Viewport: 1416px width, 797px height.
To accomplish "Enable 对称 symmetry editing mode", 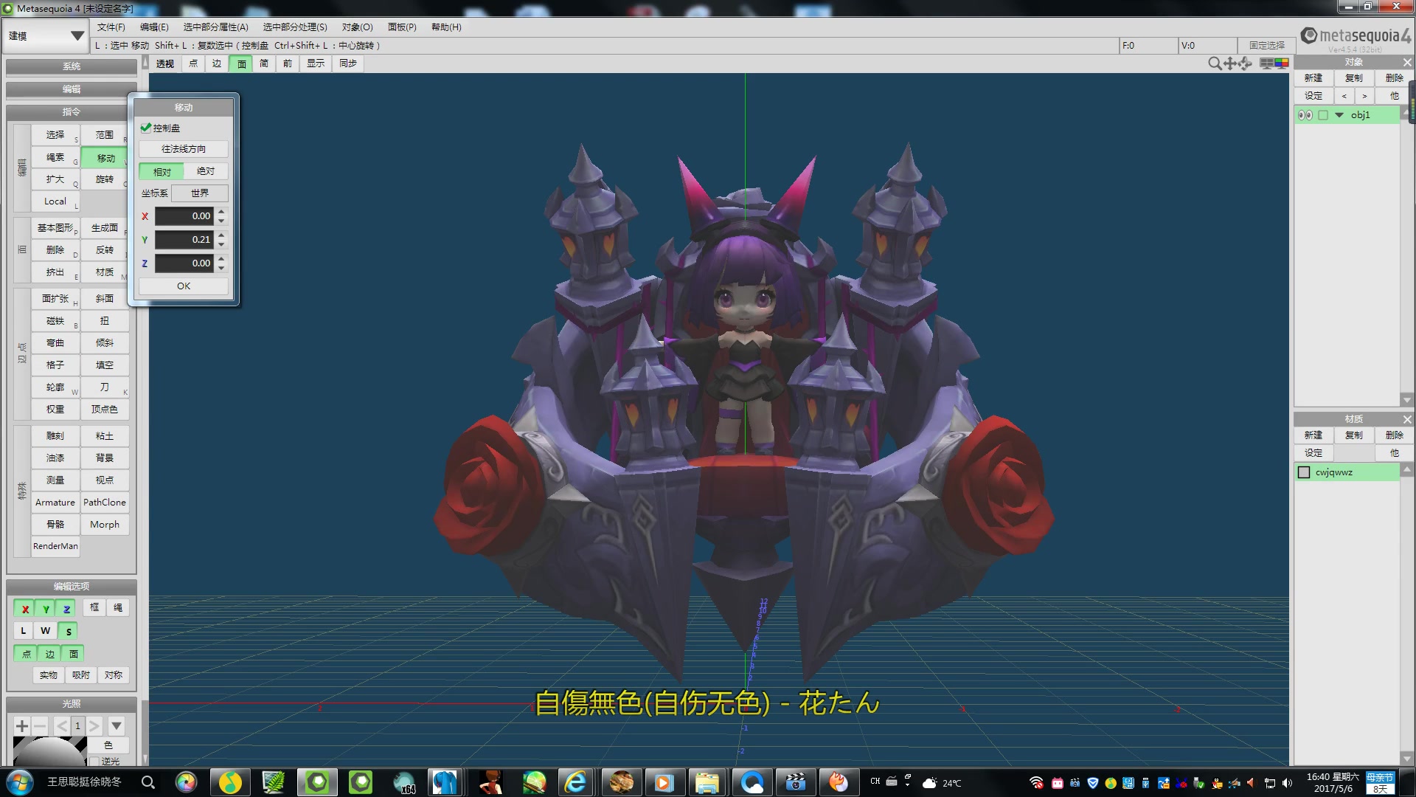I will (113, 674).
